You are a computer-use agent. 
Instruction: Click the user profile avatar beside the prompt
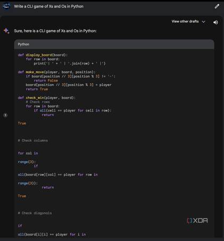coord(6,6)
